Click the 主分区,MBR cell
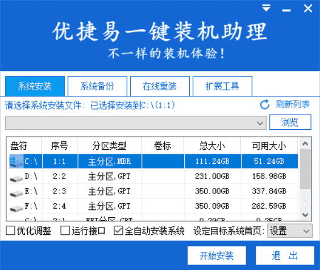Viewport: 320px width, 270px height. [x=109, y=161]
